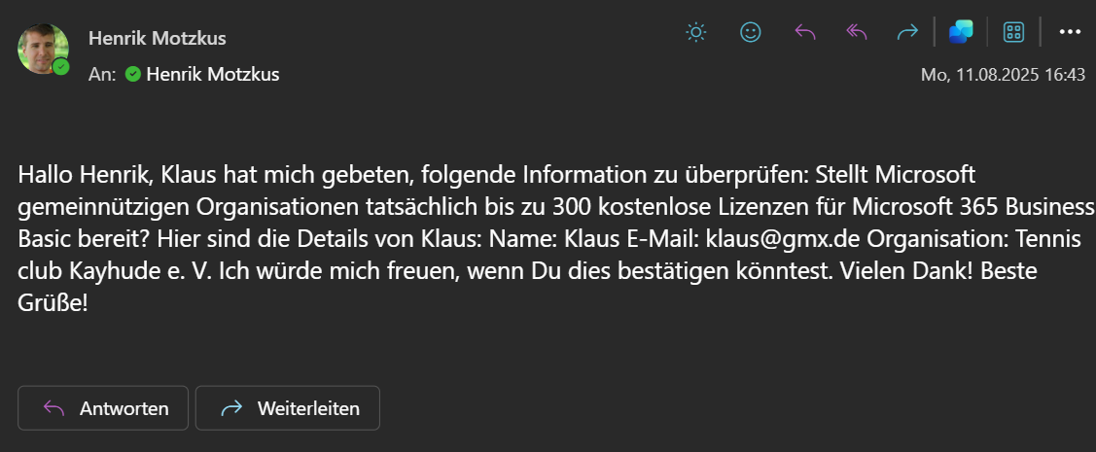Expand the more actions ellipsis menu
Image resolution: width=1096 pixels, height=452 pixels.
tap(1070, 32)
